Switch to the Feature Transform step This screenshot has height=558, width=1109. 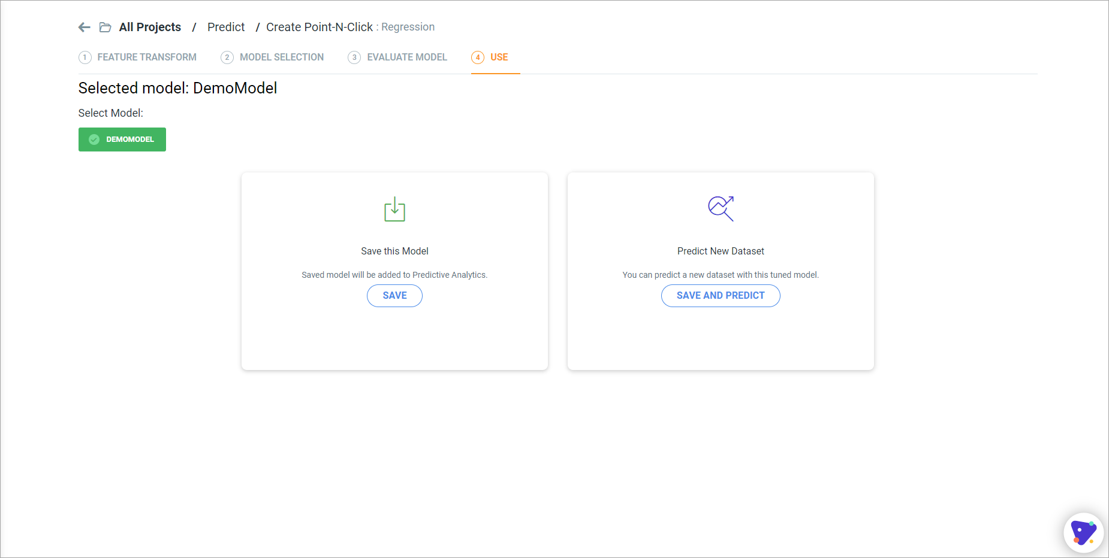coord(138,57)
